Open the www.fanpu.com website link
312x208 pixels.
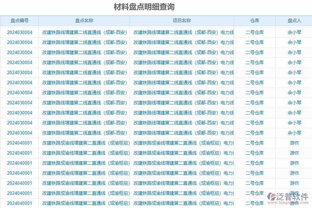(288, 203)
